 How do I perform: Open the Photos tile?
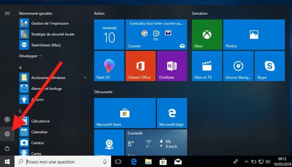click(x=254, y=35)
